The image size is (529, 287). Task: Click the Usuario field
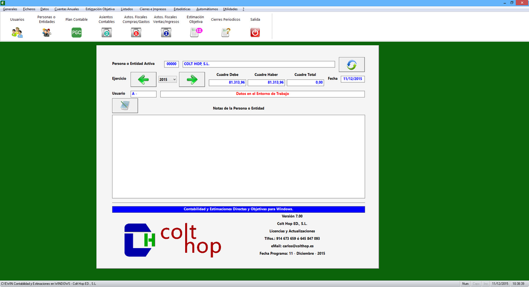tap(143, 94)
